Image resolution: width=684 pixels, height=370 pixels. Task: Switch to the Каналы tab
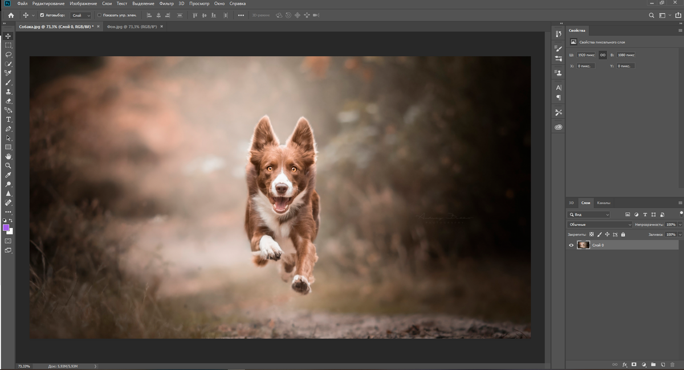click(603, 203)
